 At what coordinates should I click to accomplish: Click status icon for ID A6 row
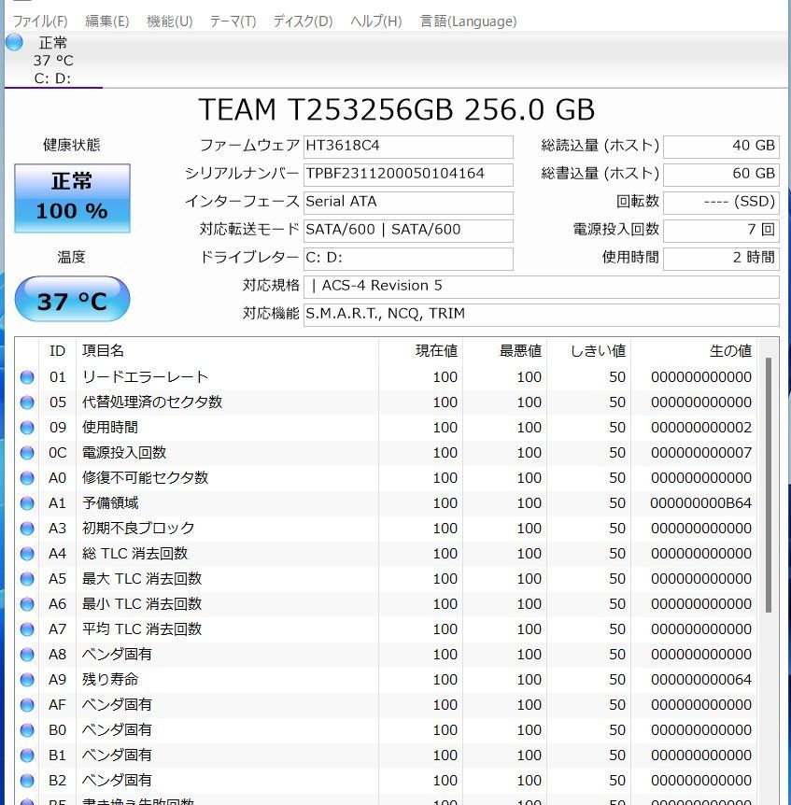pos(27,603)
